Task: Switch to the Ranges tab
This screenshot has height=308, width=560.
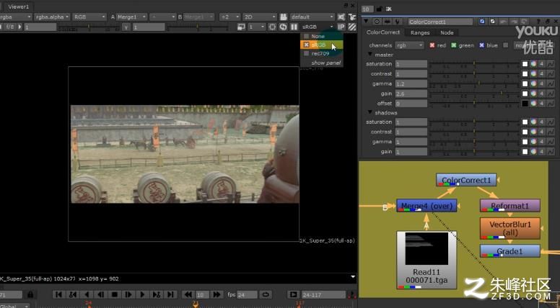Action: click(x=420, y=32)
